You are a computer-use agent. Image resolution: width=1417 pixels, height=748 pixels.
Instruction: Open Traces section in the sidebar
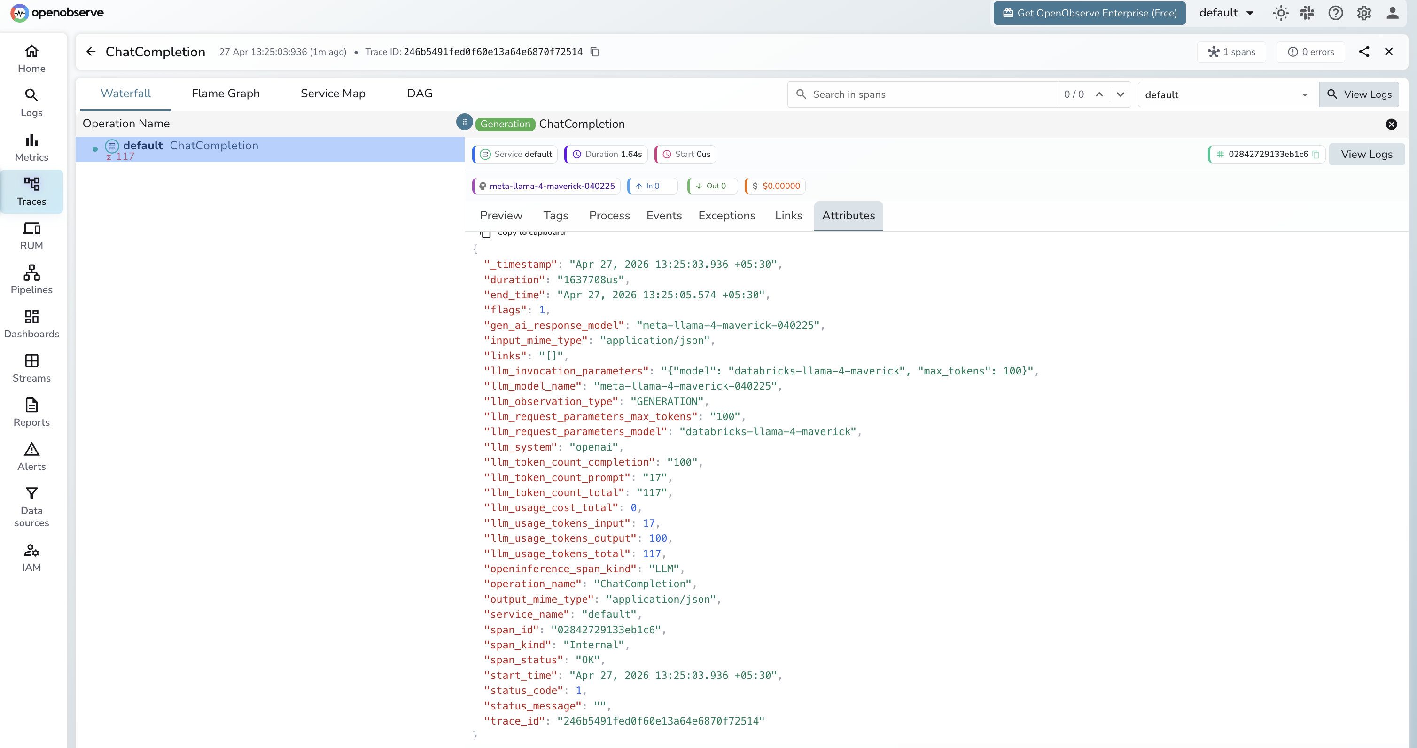(x=31, y=191)
